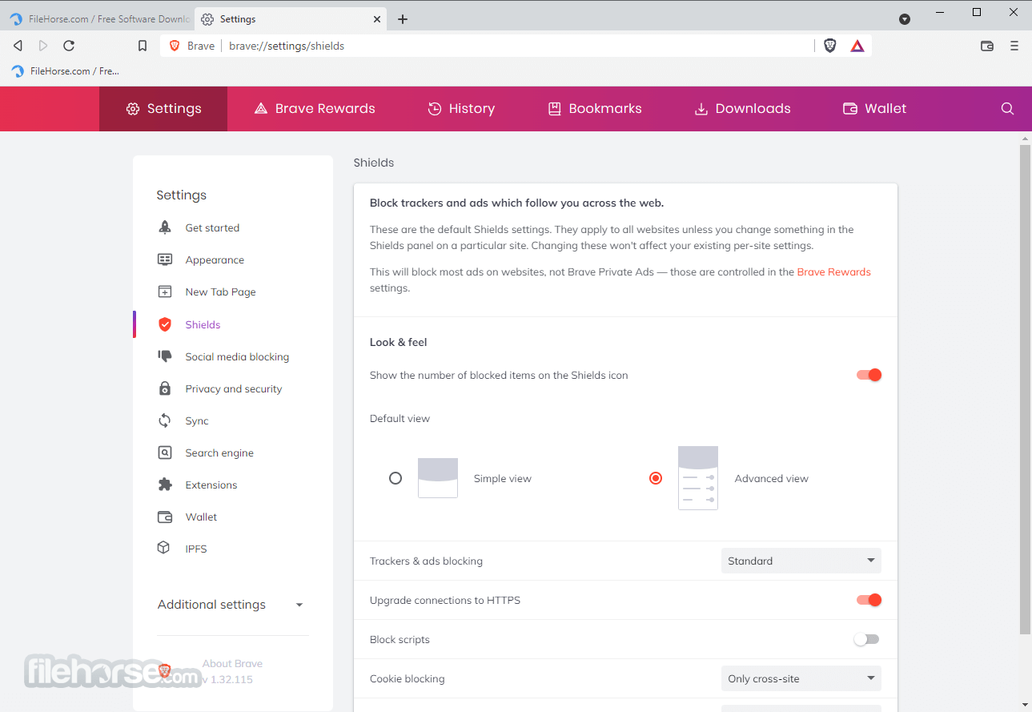
Task: Go to Sync settings
Action: [x=197, y=420]
